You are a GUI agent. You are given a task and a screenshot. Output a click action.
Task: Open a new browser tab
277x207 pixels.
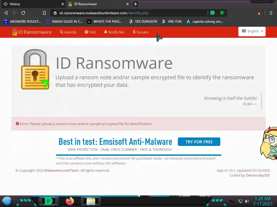click(136, 4)
